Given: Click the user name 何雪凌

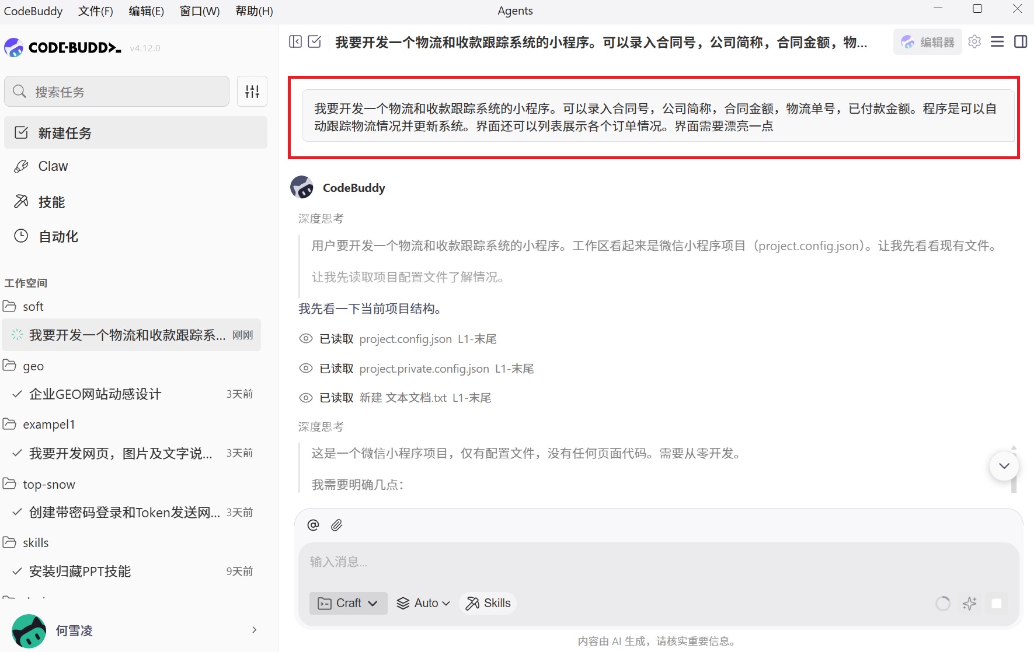Looking at the screenshot, I should [74, 630].
